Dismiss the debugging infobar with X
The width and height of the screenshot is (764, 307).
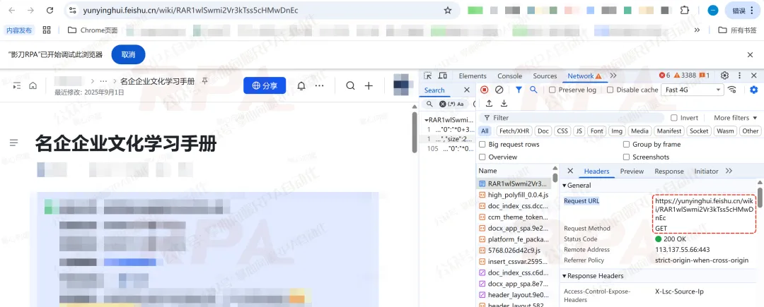(x=751, y=55)
